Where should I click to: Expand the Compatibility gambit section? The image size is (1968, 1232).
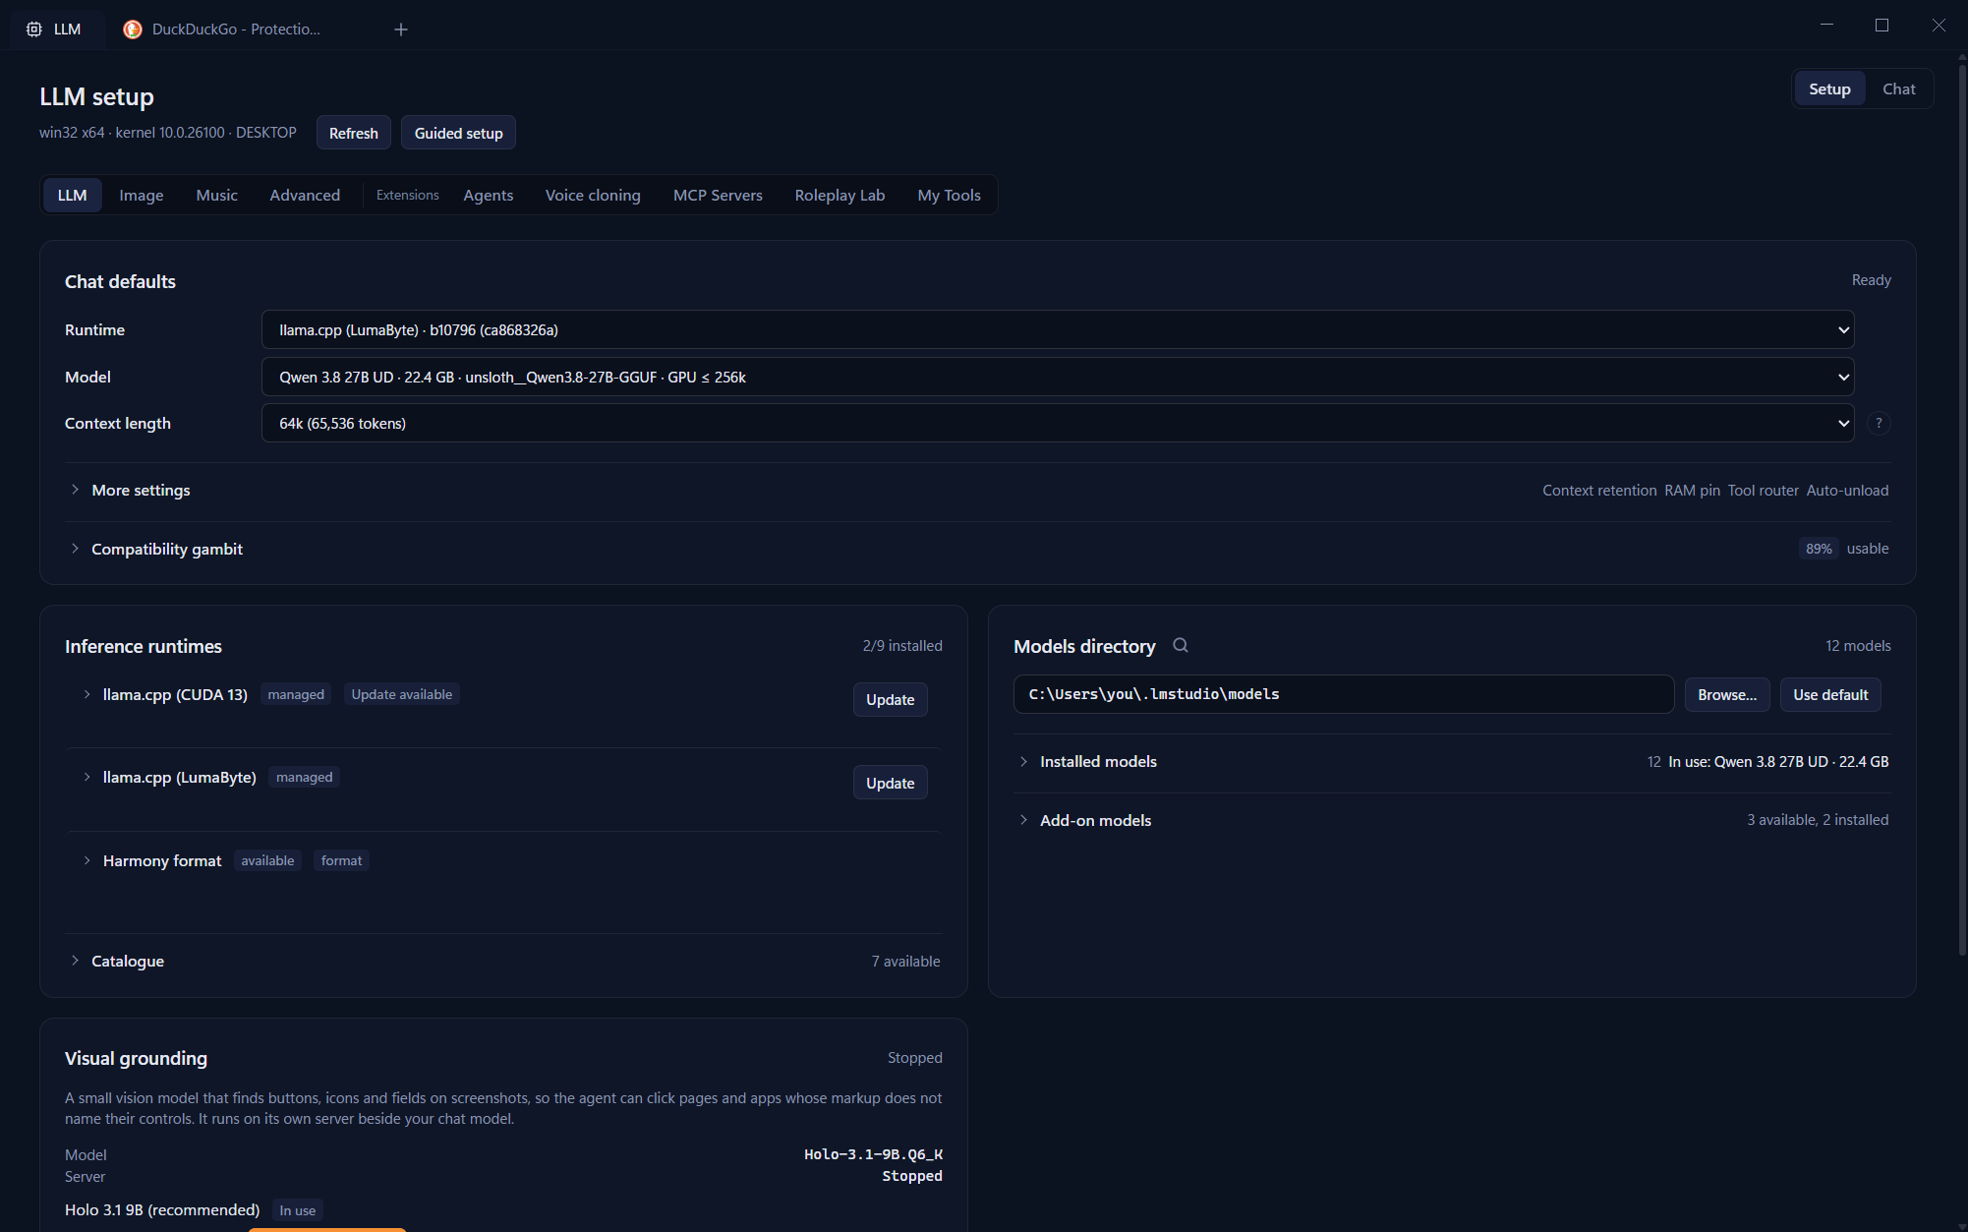tap(977, 549)
